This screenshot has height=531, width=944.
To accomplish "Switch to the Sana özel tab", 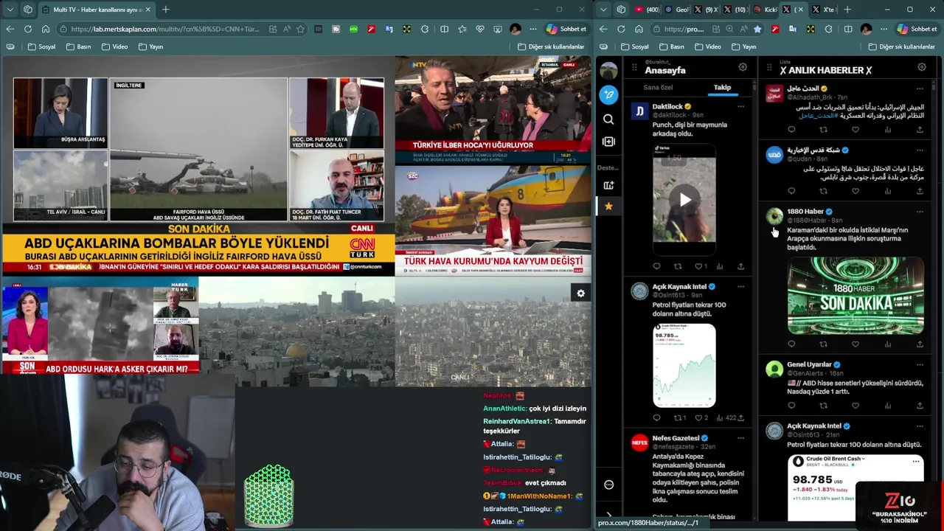I will coord(658,88).
